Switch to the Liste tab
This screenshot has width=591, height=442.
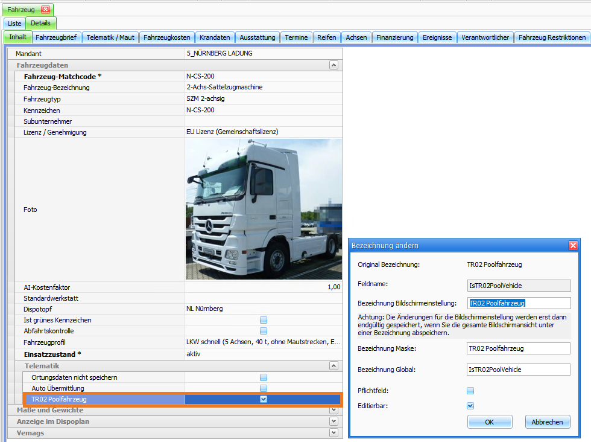click(x=14, y=24)
